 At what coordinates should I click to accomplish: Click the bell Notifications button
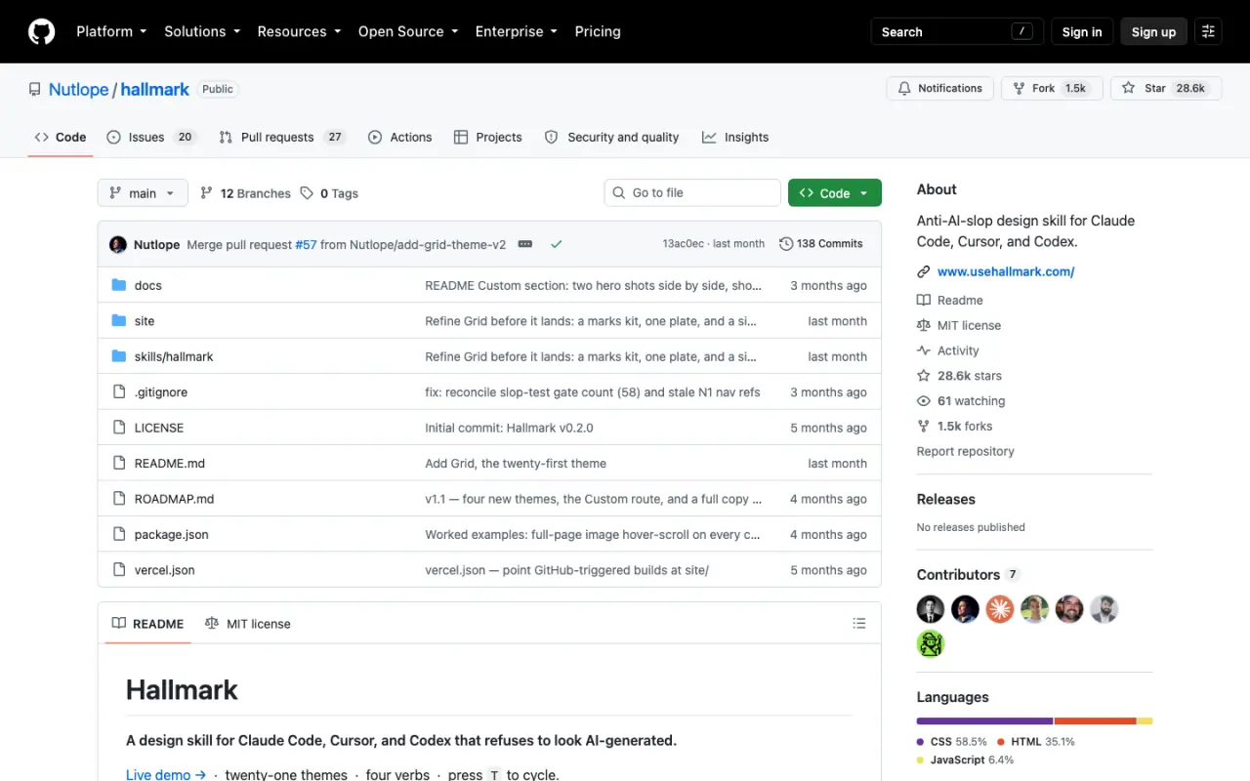point(939,88)
